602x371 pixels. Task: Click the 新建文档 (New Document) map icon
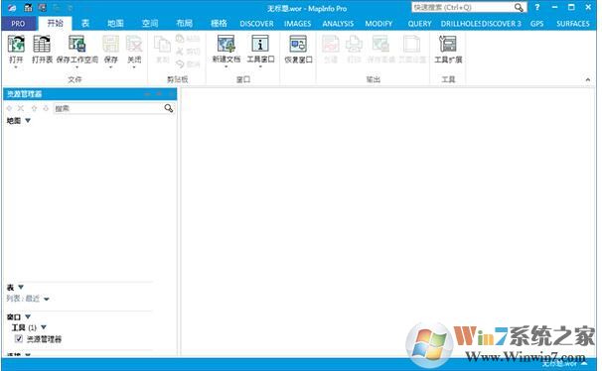tap(226, 44)
